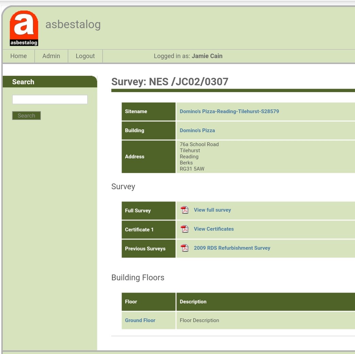
Task: Click the Jamie Cain username text
Action: point(207,56)
